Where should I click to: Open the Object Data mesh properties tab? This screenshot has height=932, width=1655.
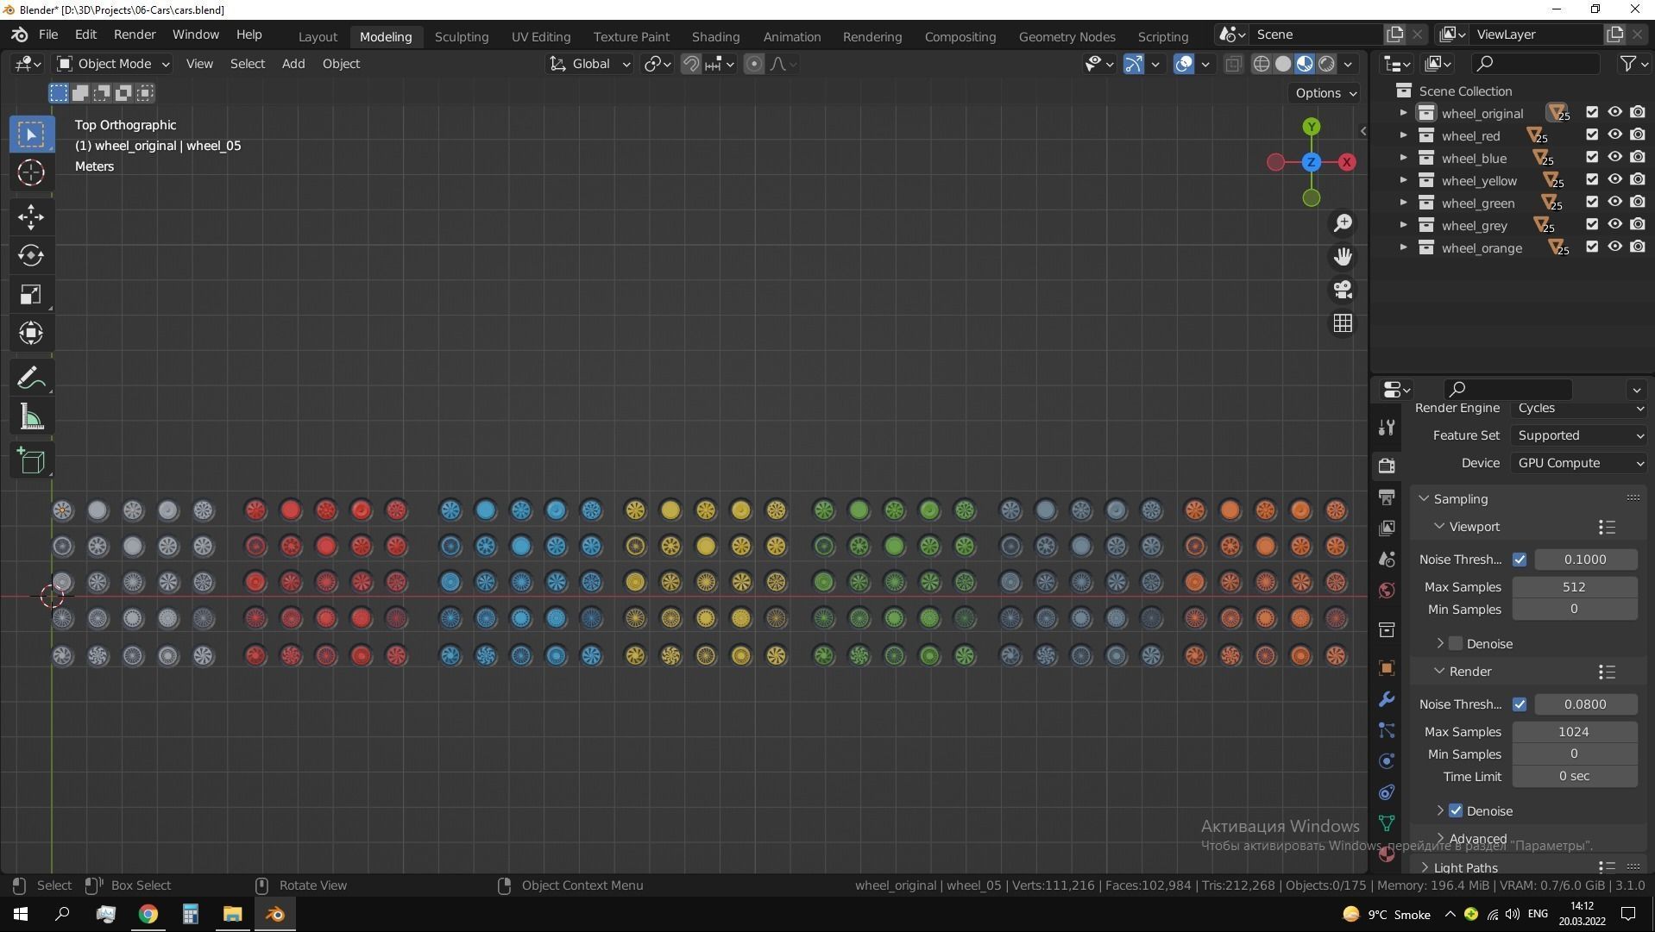click(x=1387, y=823)
